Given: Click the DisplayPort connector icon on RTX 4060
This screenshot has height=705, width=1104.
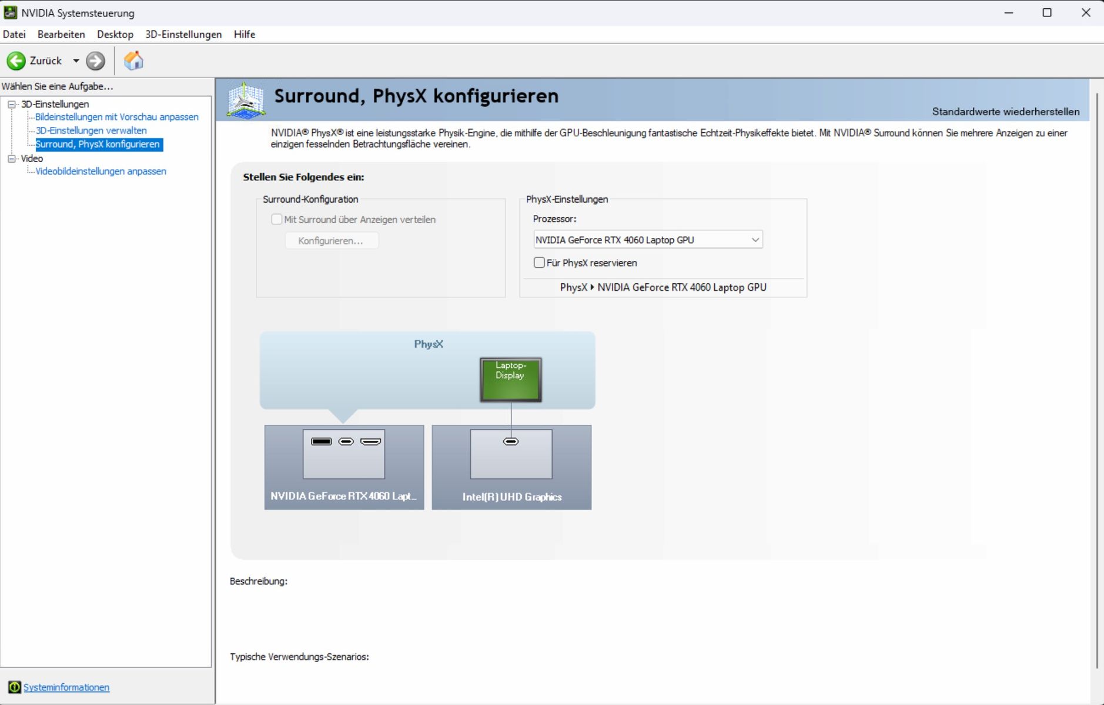Looking at the screenshot, I should click(322, 441).
